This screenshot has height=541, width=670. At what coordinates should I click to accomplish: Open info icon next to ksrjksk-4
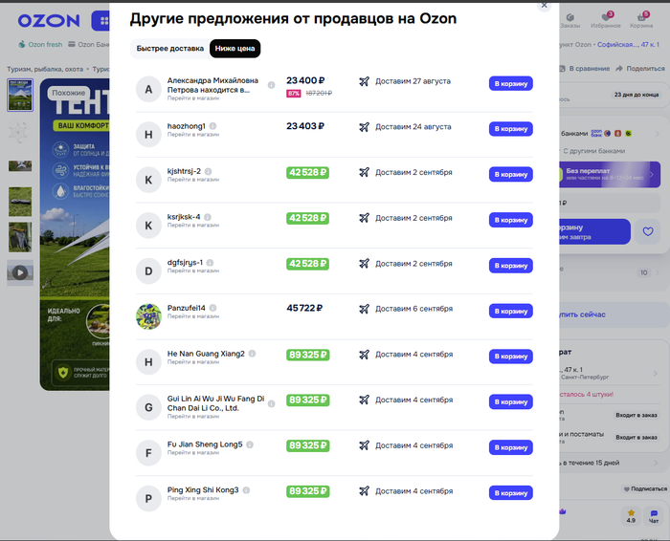208,217
